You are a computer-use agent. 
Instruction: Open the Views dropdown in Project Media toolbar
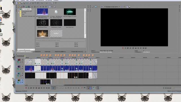[x=52, y=7]
